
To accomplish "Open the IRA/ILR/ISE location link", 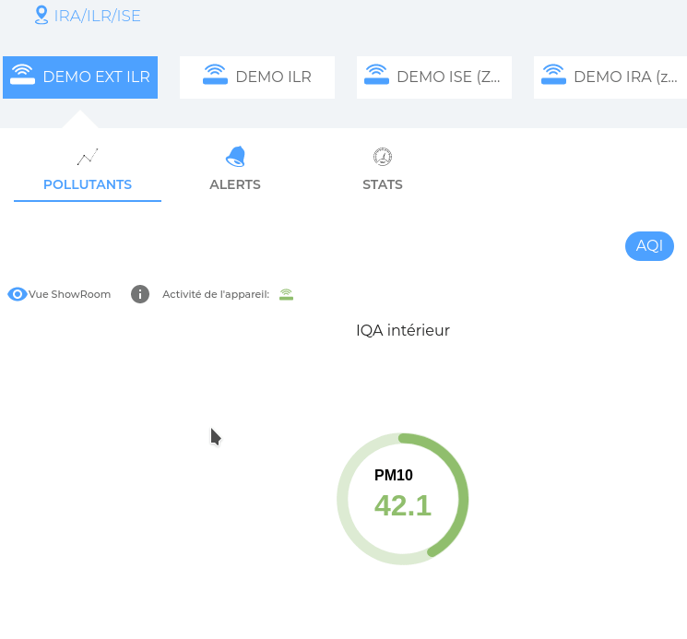I will (x=97, y=16).
